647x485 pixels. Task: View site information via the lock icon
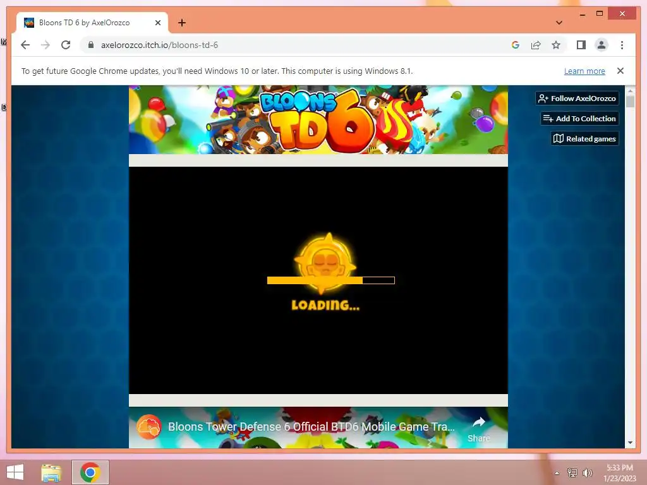(91, 45)
